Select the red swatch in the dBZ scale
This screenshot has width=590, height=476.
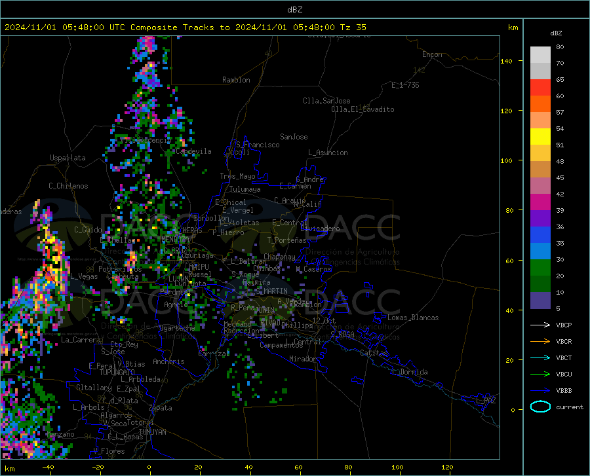click(540, 88)
